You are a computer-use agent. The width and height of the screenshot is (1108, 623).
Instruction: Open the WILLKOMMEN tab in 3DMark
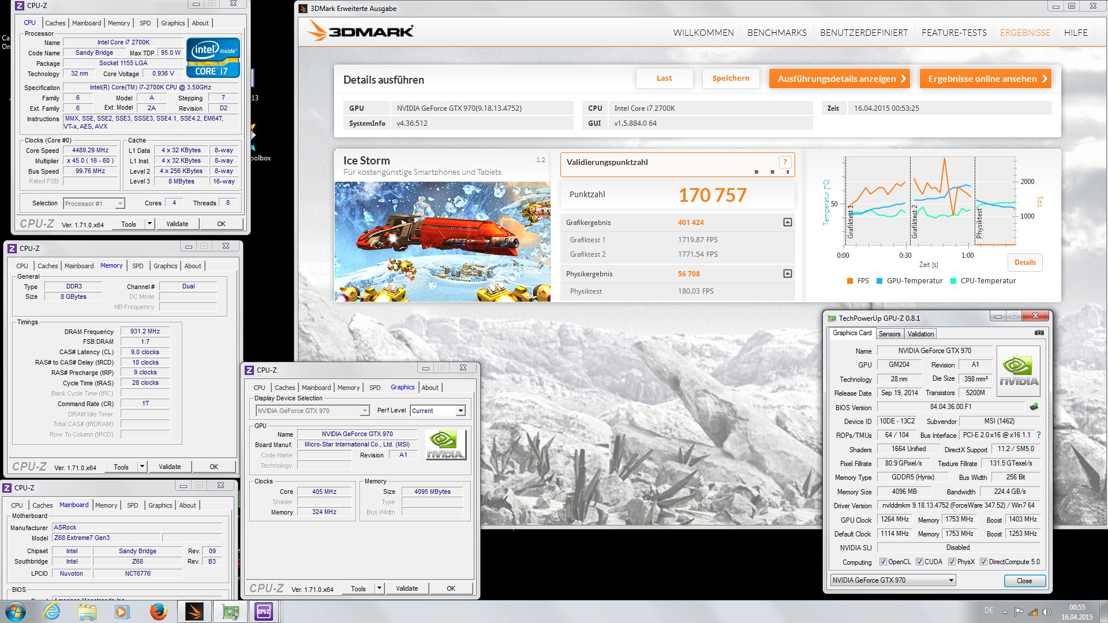pos(703,33)
